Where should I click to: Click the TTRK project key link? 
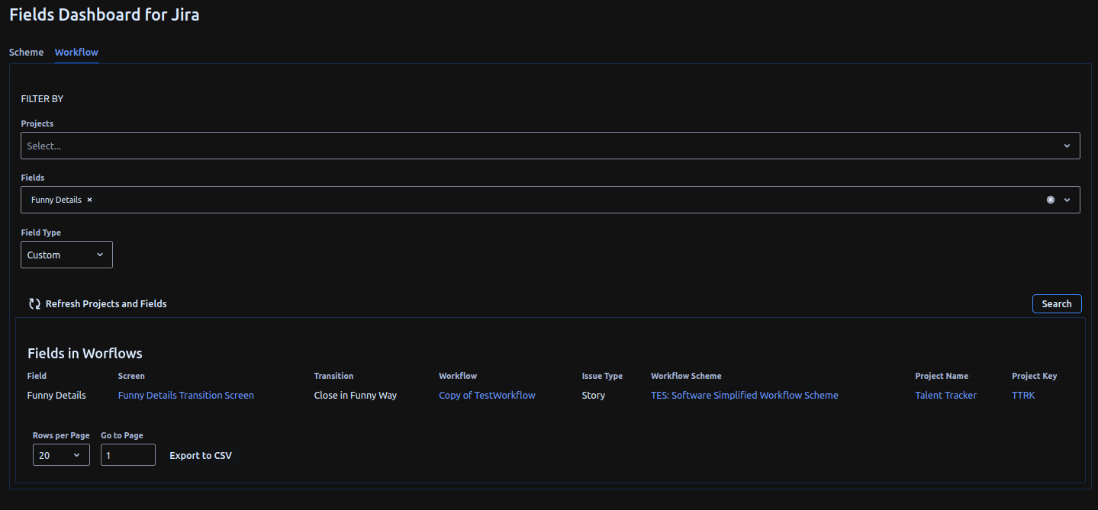click(x=1022, y=395)
